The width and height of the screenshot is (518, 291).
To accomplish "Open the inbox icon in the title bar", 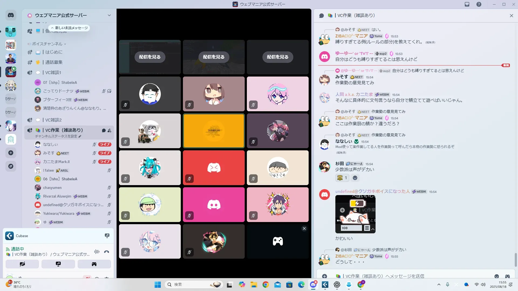I will tap(467, 4).
